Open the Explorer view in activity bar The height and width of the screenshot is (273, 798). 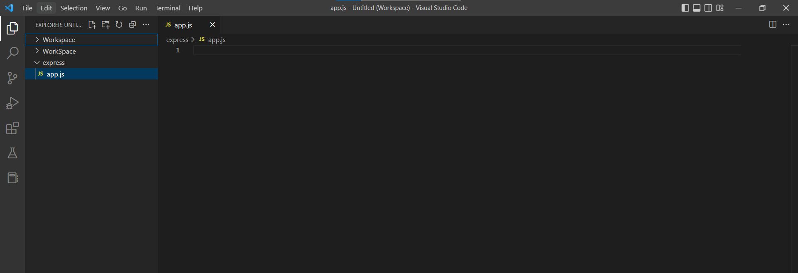point(12,28)
